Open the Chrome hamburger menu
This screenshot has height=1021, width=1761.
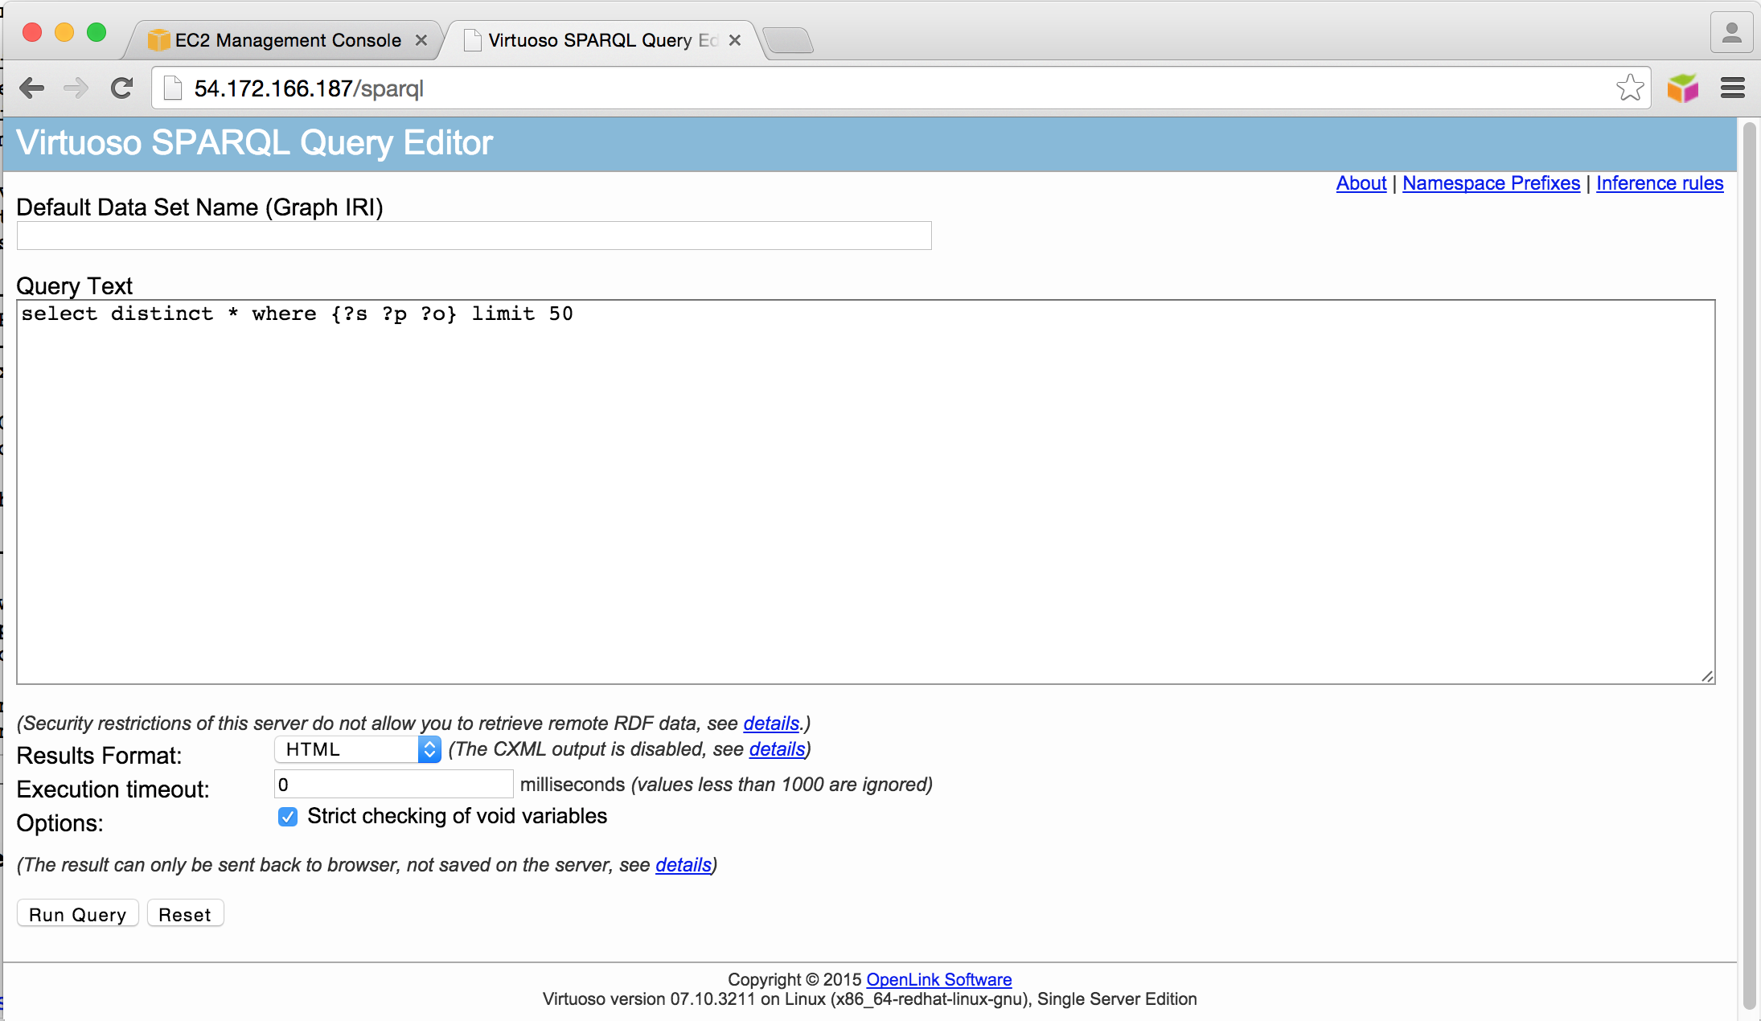[1732, 88]
